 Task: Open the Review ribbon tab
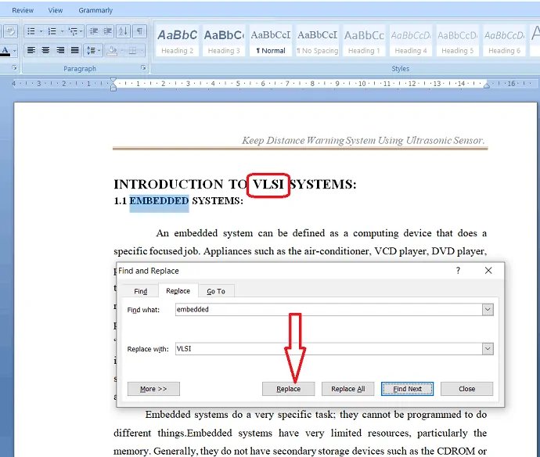(x=23, y=10)
